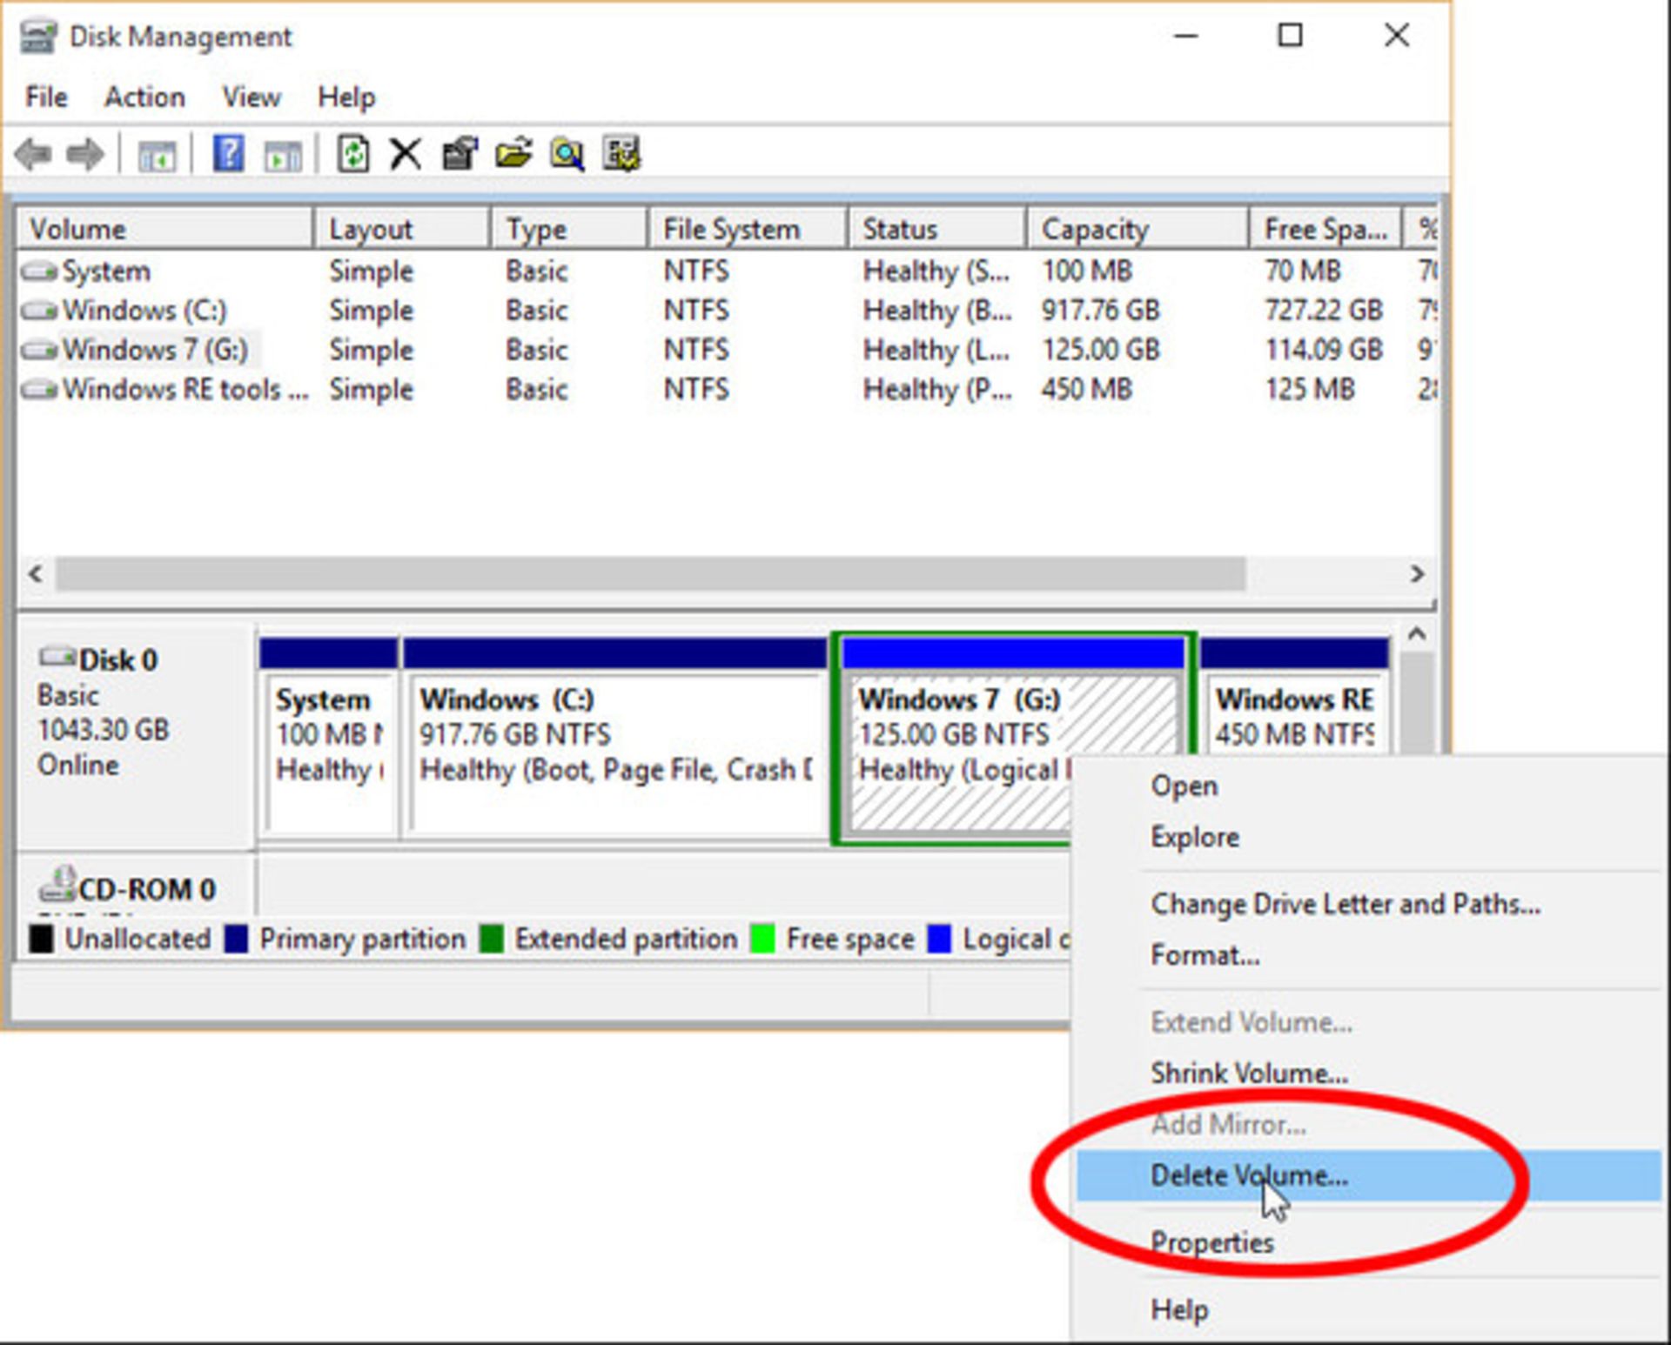1671x1345 pixels.
Task: Sort by the File System column header
Action: 748,229
